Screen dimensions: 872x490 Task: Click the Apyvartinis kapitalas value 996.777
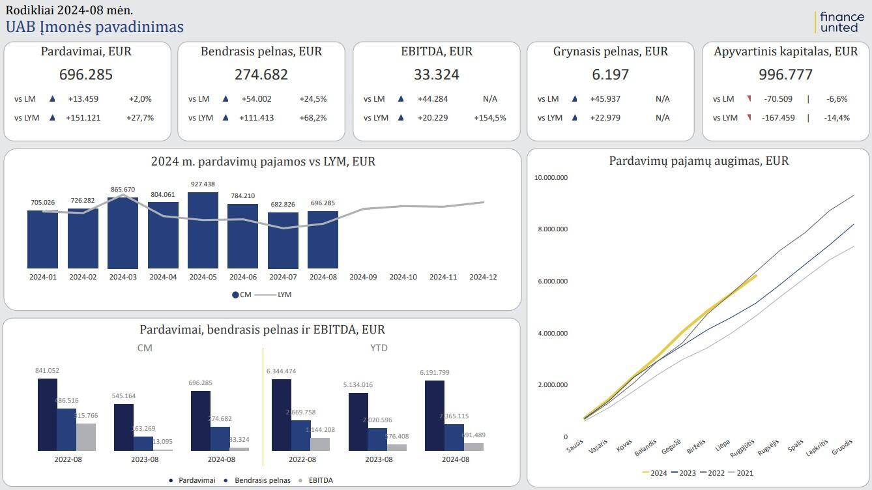[x=786, y=74]
